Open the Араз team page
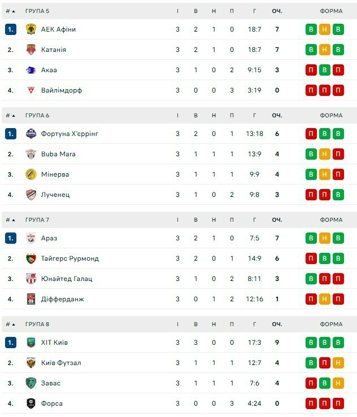 [49, 238]
